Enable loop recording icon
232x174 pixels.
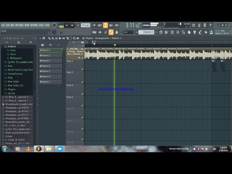117,25
